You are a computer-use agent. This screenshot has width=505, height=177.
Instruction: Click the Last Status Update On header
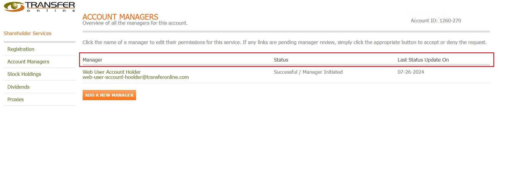tap(423, 60)
